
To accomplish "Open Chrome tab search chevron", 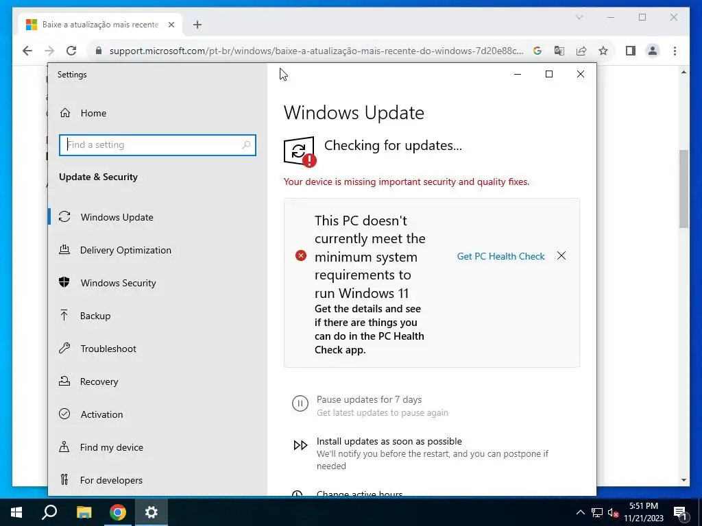I will (x=579, y=17).
